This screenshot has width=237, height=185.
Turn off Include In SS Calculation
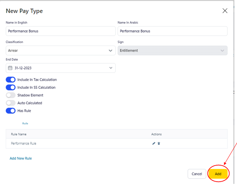click(x=11, y=87)
